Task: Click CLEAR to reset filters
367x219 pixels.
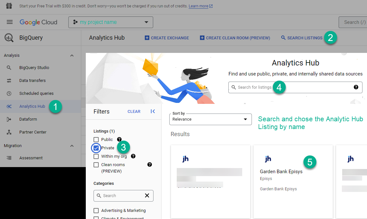Action: (134, 112)
